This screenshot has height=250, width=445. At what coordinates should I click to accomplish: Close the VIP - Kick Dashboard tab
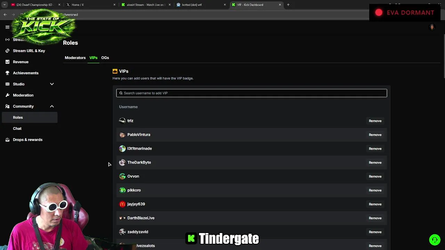pyautogui.click(x=280, y=5)
